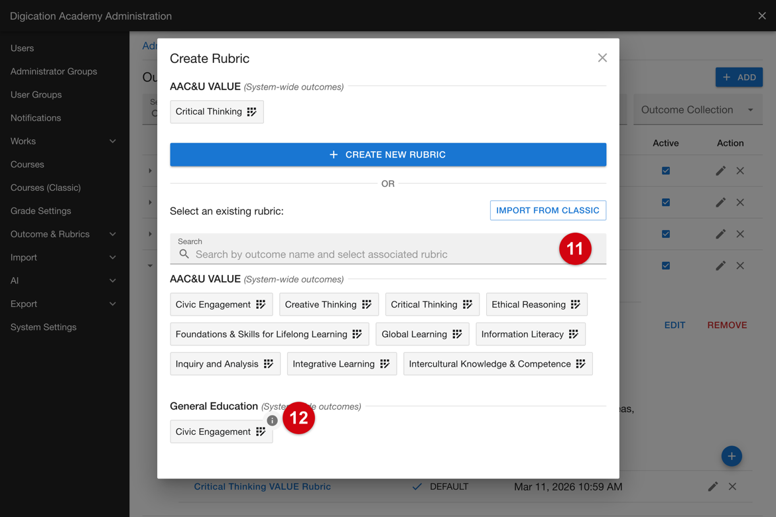776x517 pixels.
Task: Click the info icon above General Education Civic Engagement
Action: point(272,420)
